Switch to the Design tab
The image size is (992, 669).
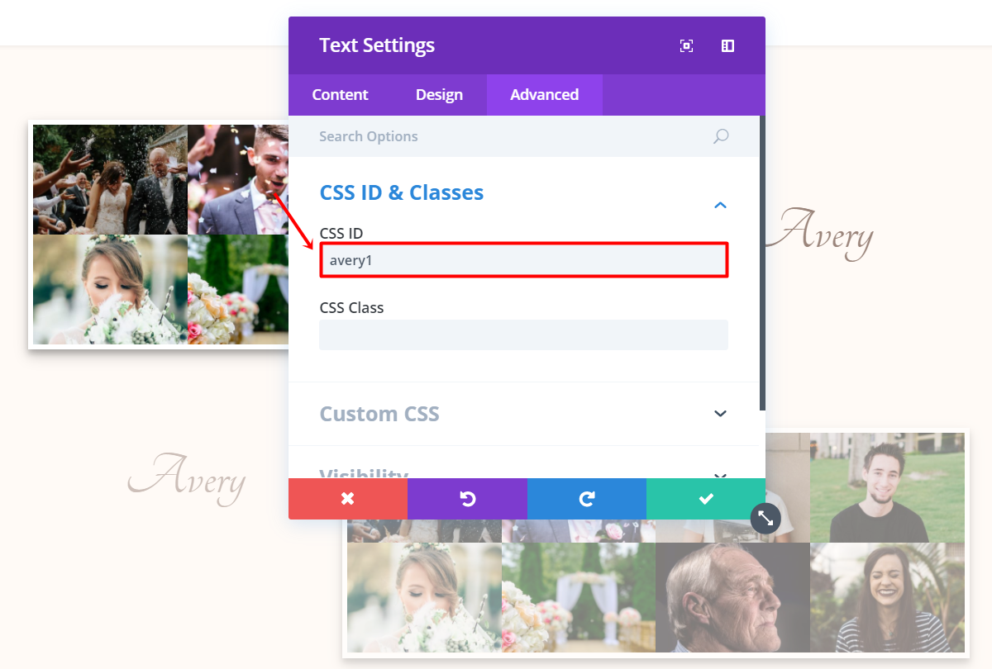(439, 95)
